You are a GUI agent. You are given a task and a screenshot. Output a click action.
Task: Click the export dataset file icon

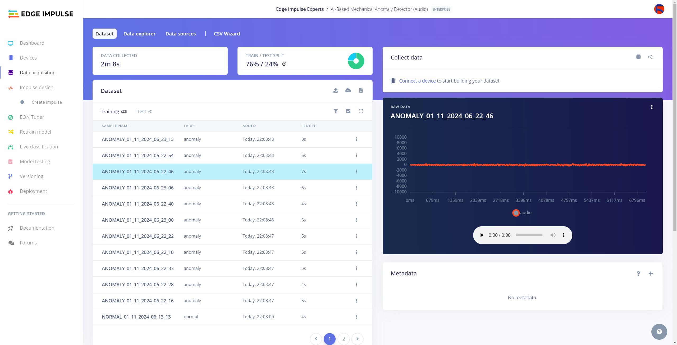(x=361, y=90)
